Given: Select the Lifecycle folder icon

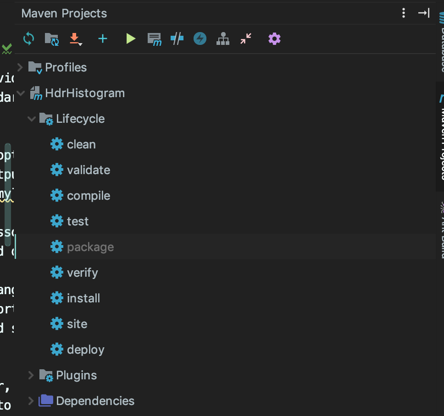Looking at the screenshot, I should click(46, 119).
